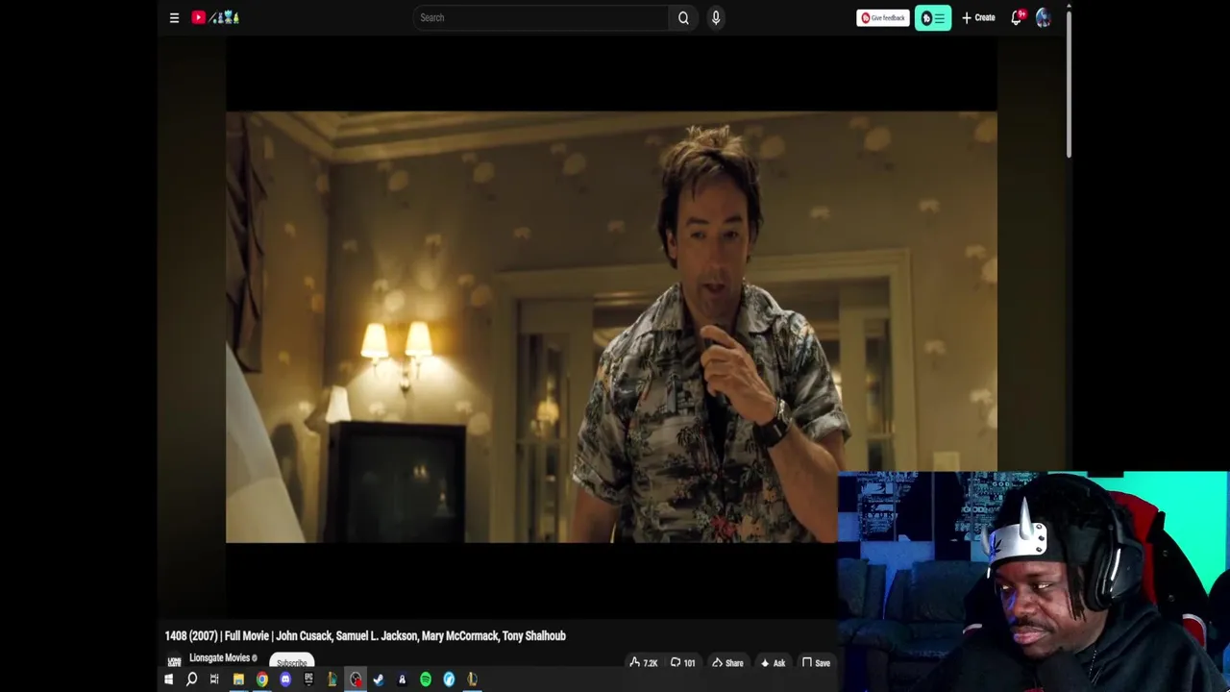Open the Lionsgate Movies channel avatar
Image resolution: width=1230 pixels, height=692 pixels.
point(174,661)
